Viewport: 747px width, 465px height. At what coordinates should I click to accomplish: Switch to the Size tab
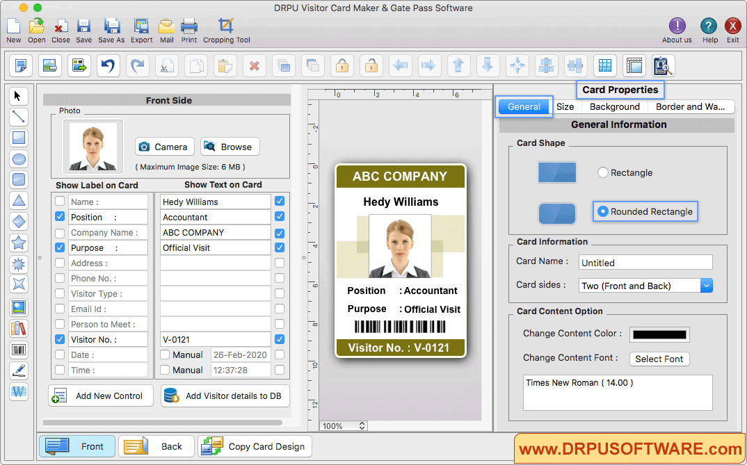tap(565, 106)
